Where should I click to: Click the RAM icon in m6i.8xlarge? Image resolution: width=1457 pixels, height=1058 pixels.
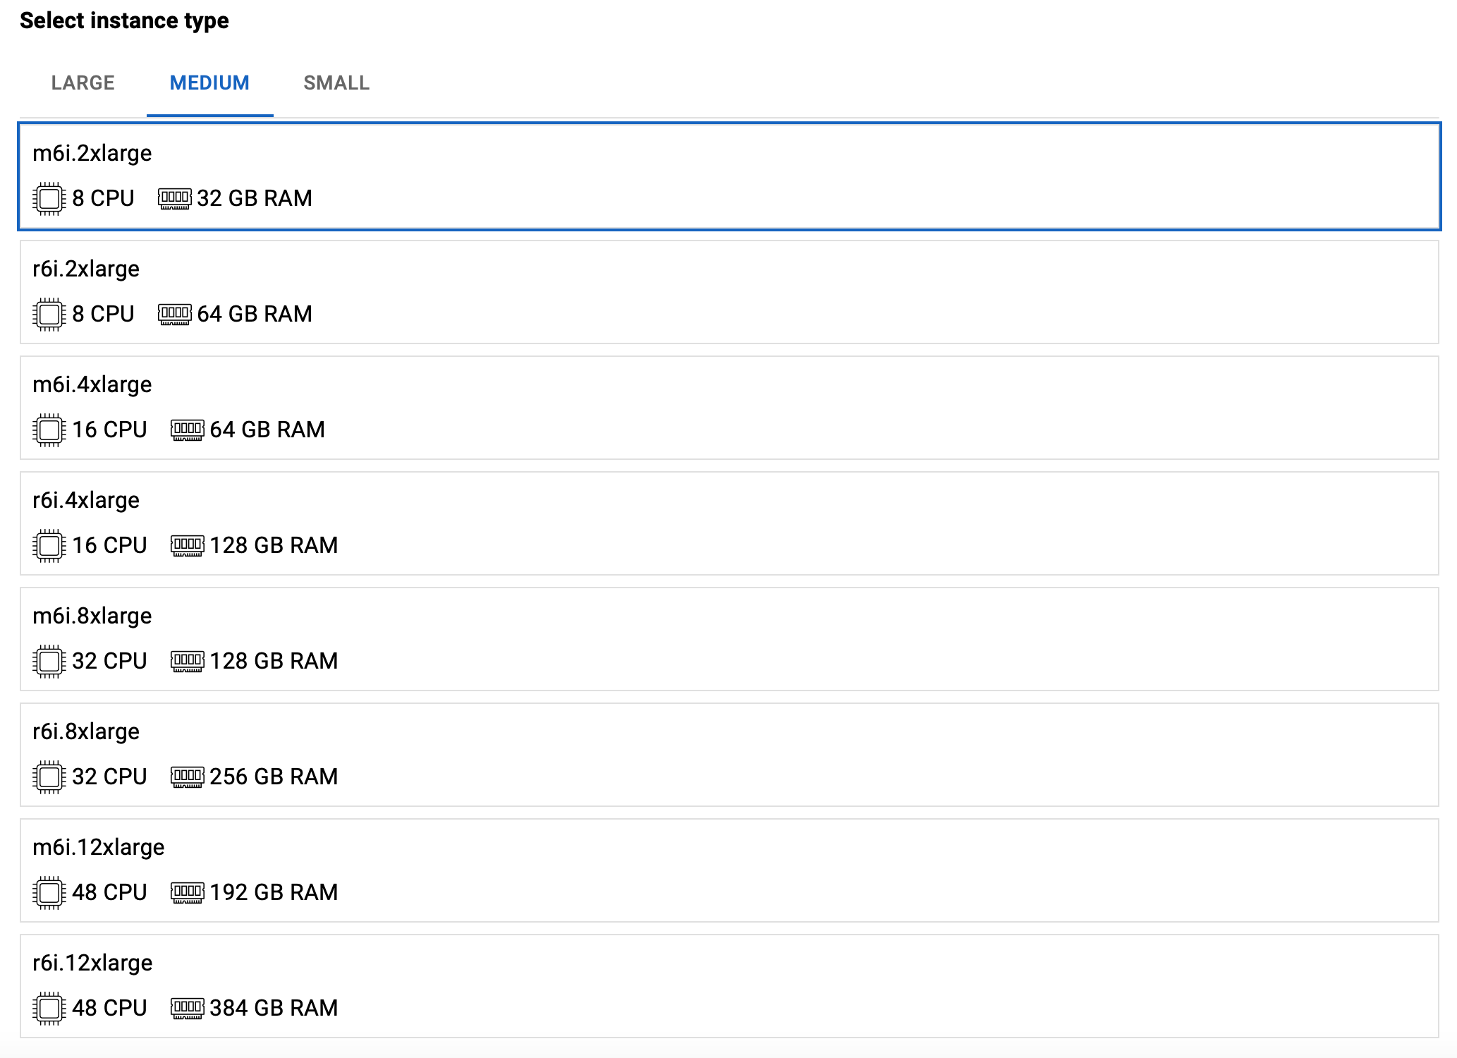click(x=188, y=662)
